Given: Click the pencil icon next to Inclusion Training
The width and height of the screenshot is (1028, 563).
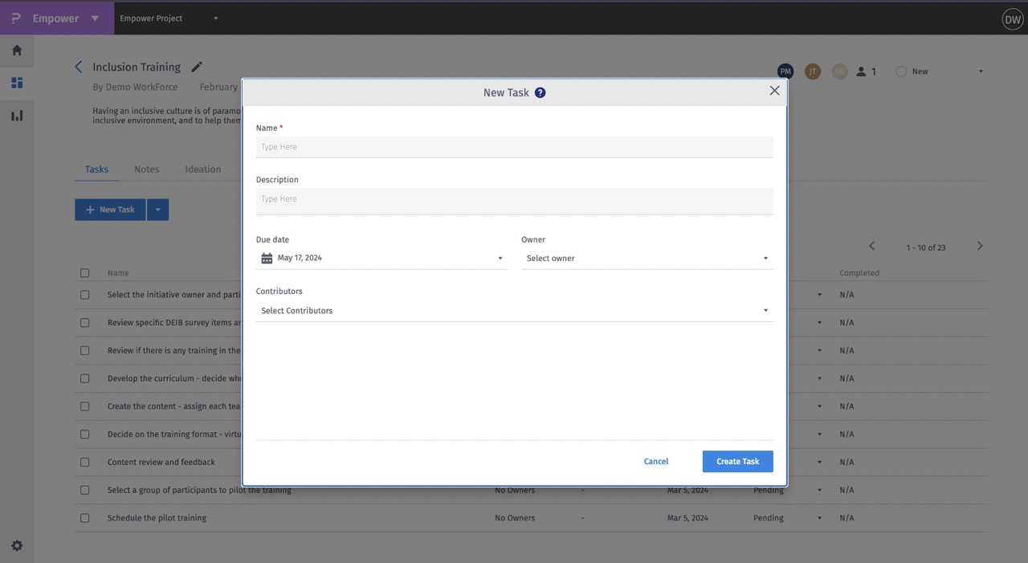Looking at the screenshot, I should coord(195,67).
